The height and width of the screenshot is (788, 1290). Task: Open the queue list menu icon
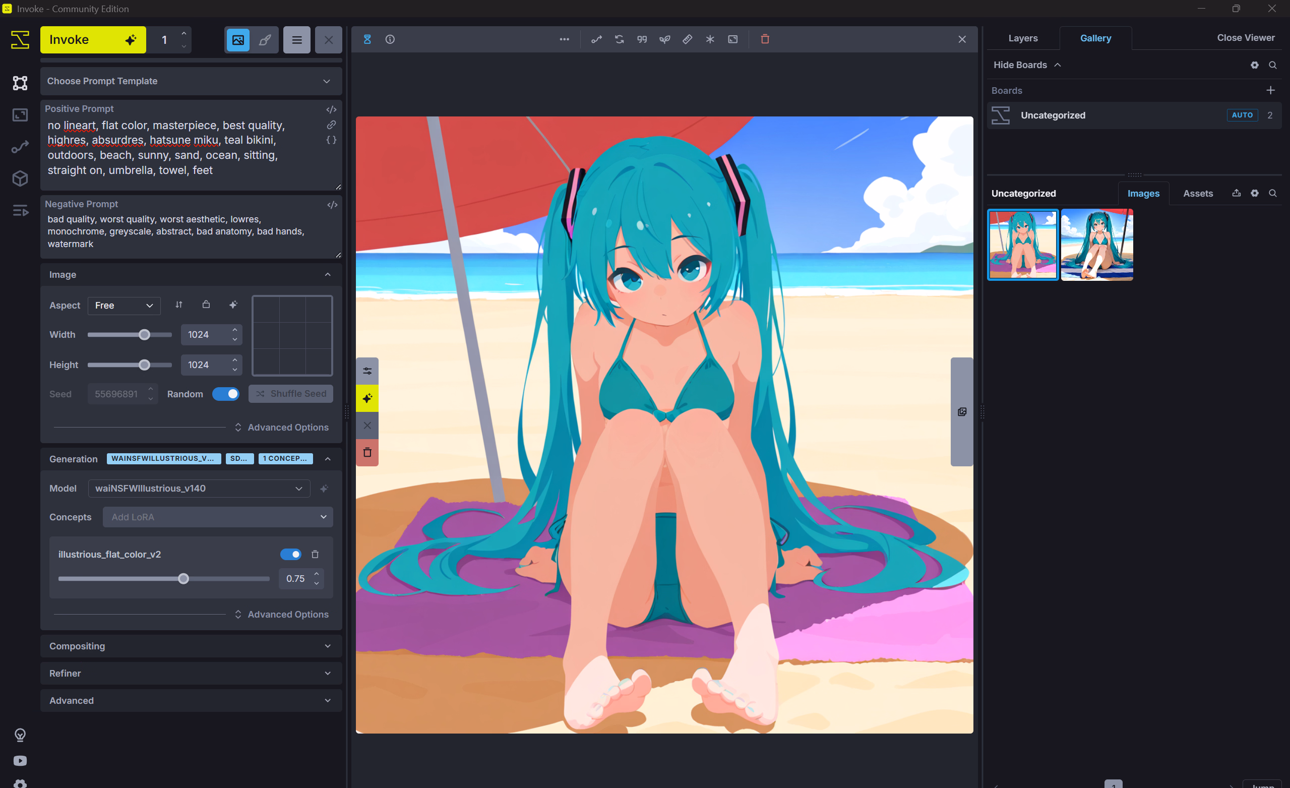[297, 40]
